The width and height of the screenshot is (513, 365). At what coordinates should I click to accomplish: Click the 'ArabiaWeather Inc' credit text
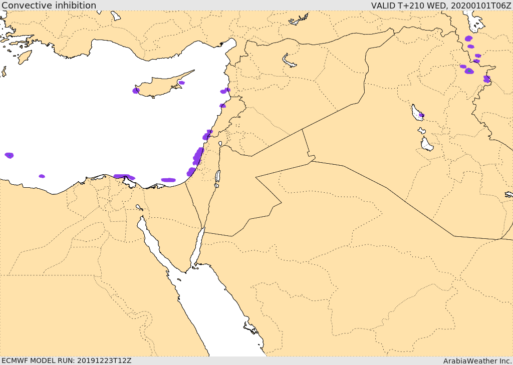477,361
